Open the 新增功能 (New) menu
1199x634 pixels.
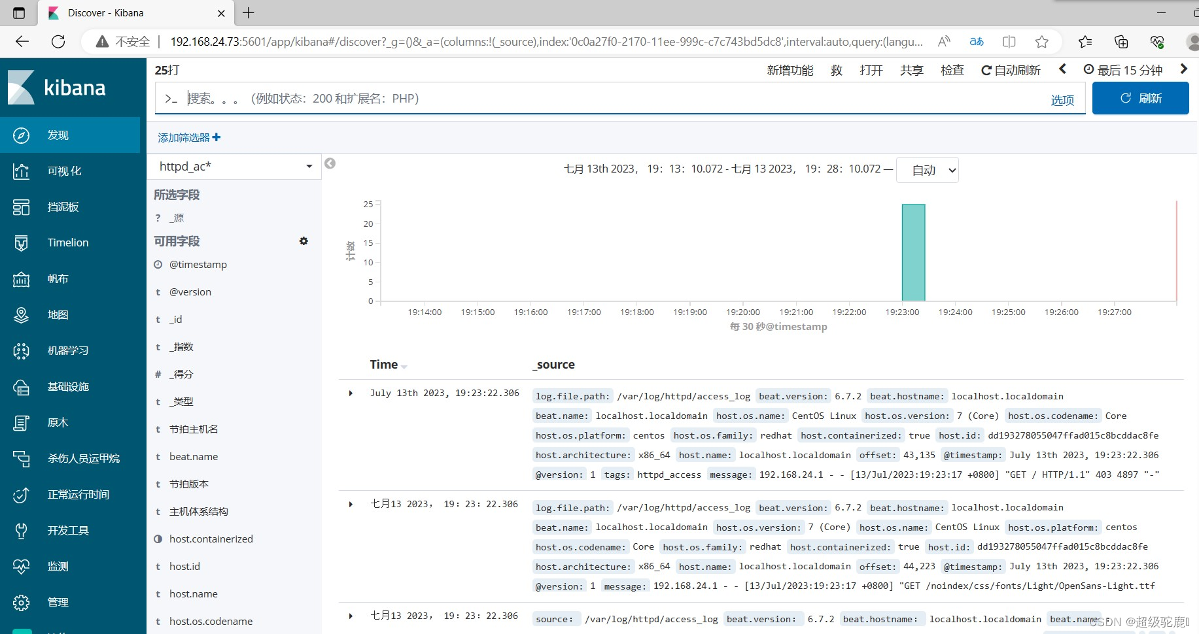click(x=790, y=70)
